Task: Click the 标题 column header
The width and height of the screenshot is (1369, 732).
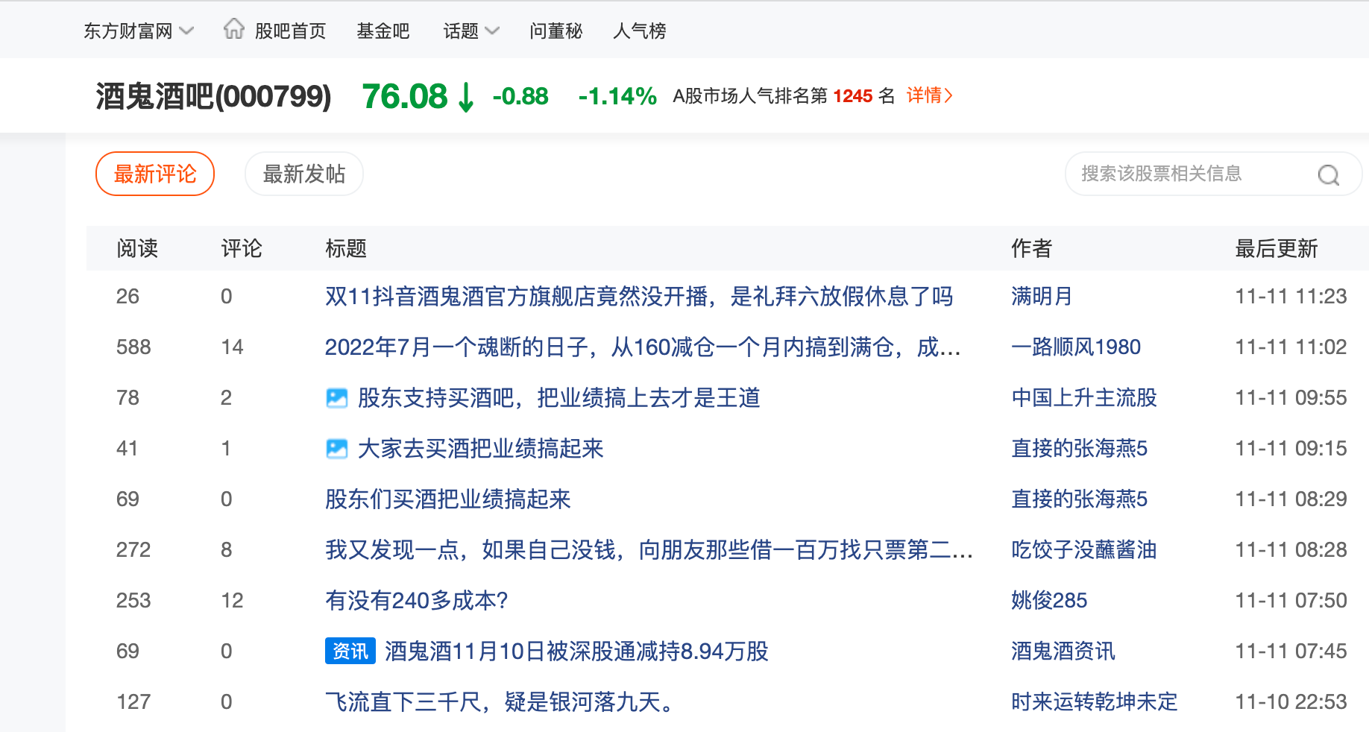Action: click(x=346, y=248)
